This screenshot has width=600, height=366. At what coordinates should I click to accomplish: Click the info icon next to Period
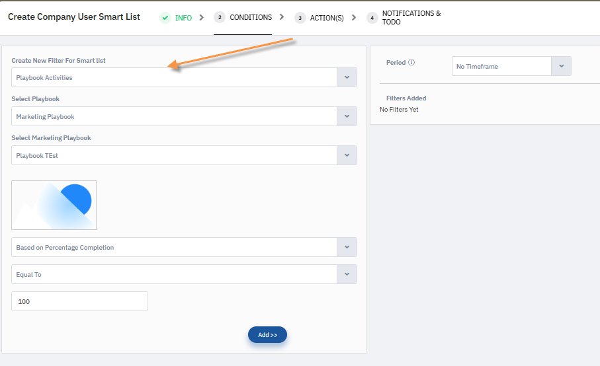click(x=411, y=63)
